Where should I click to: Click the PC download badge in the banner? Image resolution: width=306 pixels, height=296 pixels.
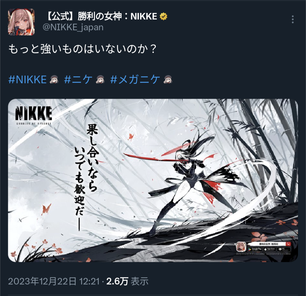click(x=284, y=249)
